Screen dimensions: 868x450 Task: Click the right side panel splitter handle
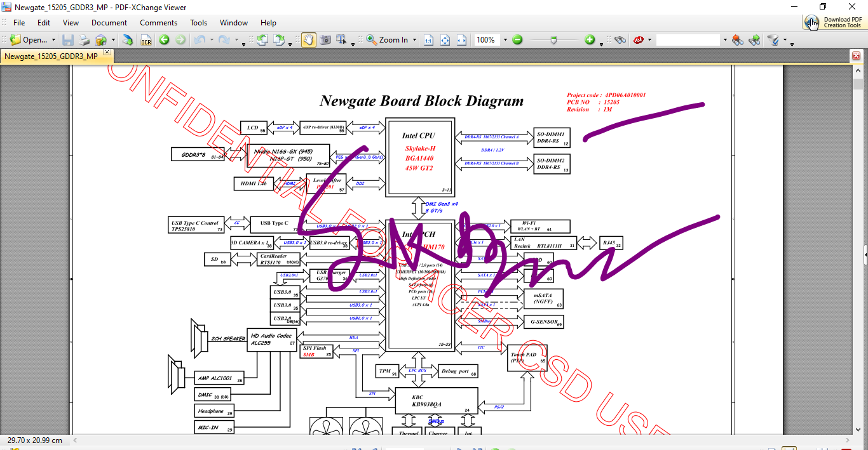click(x=865, y=255)
